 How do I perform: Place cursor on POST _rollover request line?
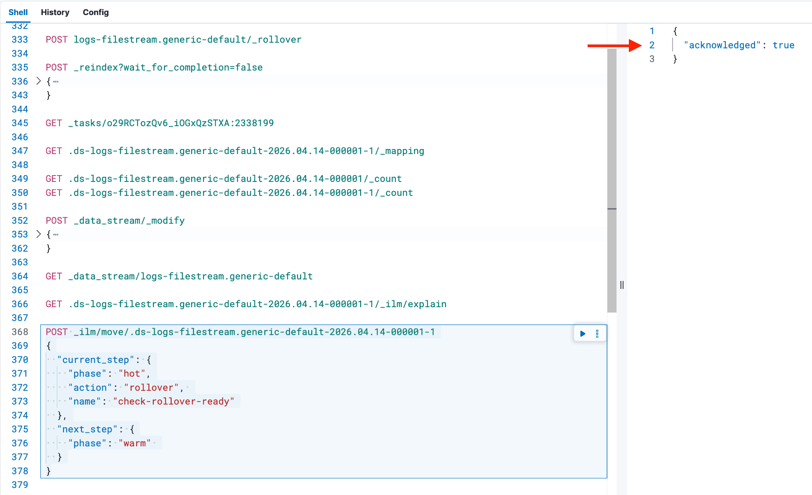pyautogui.click(x=173, y=40)
